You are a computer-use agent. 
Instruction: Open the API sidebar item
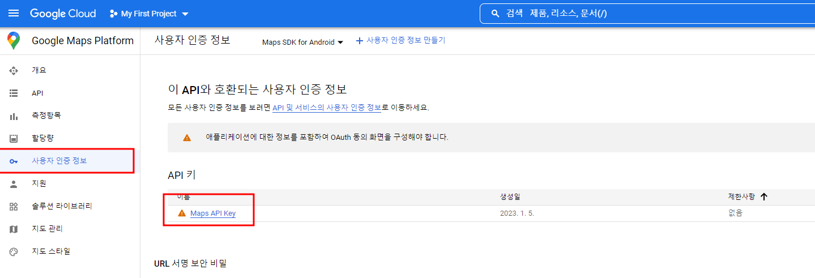[x=37, y=93]
